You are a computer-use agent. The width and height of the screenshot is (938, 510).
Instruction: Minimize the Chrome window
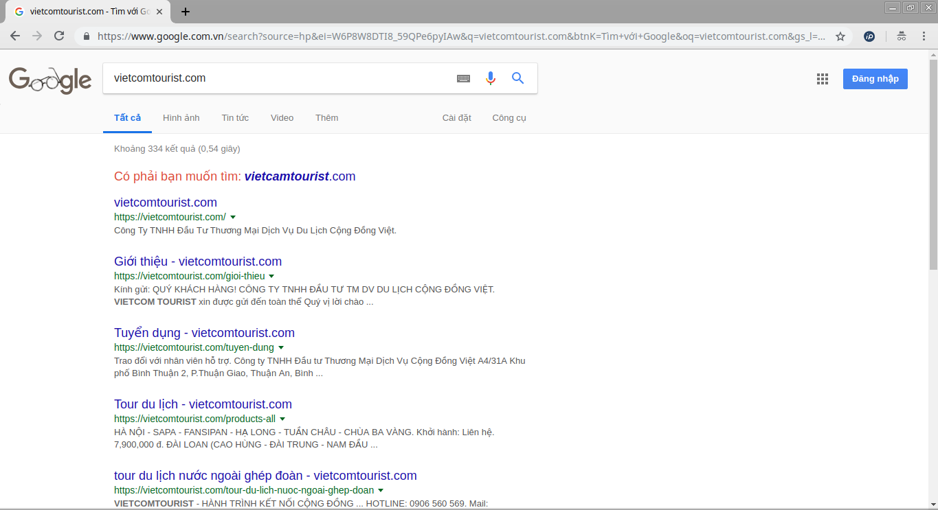click(893, 8)
